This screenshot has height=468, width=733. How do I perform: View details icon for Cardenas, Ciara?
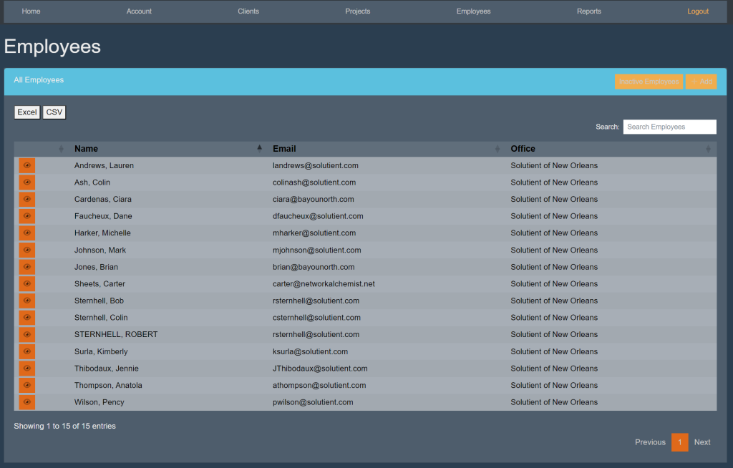coord(26,199)
